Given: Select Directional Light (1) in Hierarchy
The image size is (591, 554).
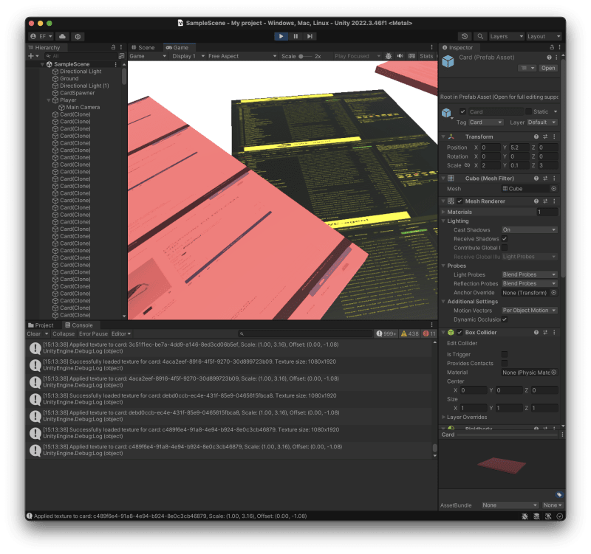Looking at the screenshot, I should coord(84,86).
